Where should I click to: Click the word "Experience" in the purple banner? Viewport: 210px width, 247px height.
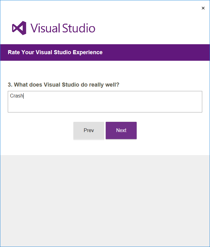(x=88, y=52)
